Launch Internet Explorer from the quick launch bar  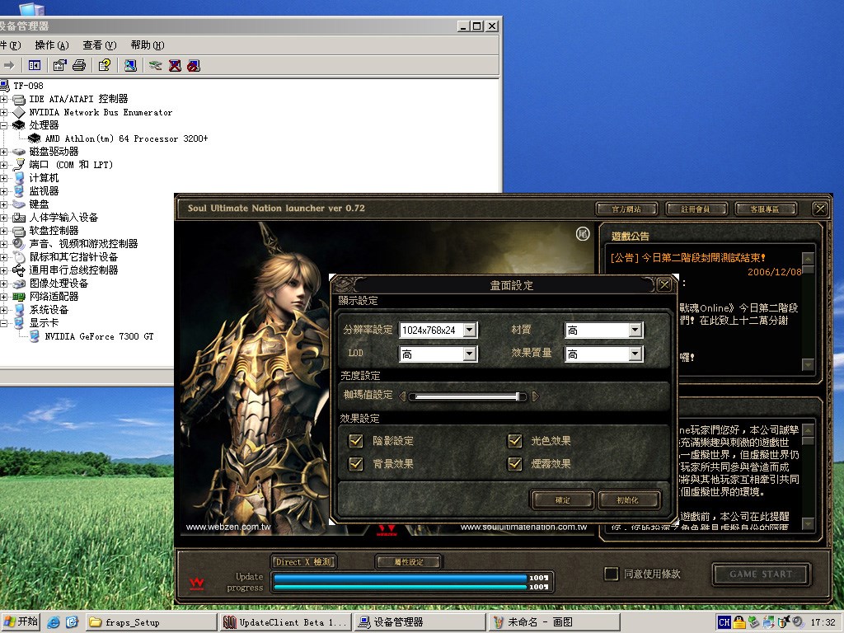click(54, 622)
